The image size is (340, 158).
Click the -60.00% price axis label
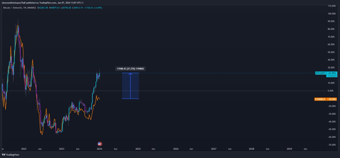click(332, 137)
